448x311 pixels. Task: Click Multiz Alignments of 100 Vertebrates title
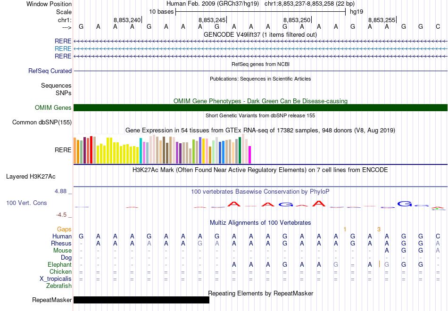260,223
